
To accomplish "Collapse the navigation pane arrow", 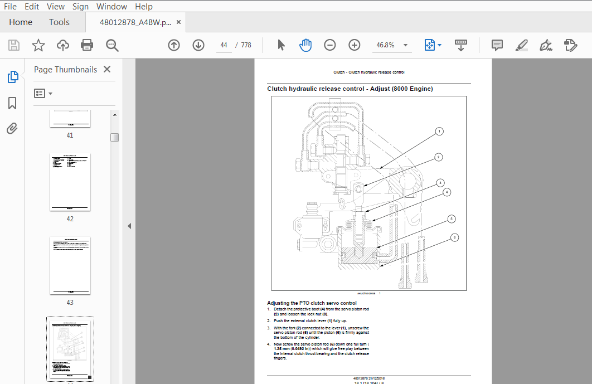I will coord(129,226).
